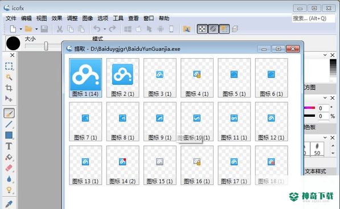Screen dimensions: 340x209
Task: Click the iPhone device icon
Action: [x=171, y=29]
